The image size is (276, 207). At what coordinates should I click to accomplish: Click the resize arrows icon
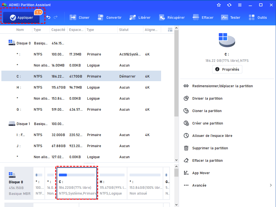tap(186, 86)
